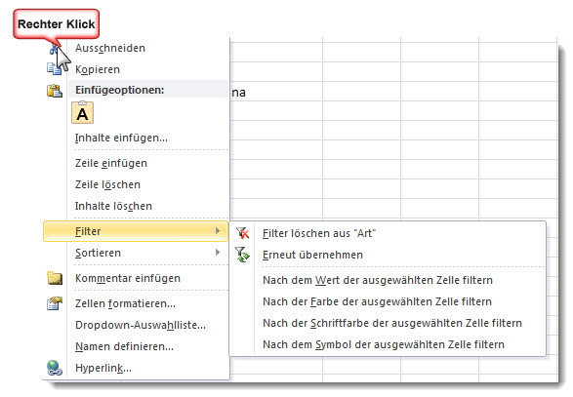
Task: Click the Erneut übernehmen funnel icon
Action: point(242,255)
